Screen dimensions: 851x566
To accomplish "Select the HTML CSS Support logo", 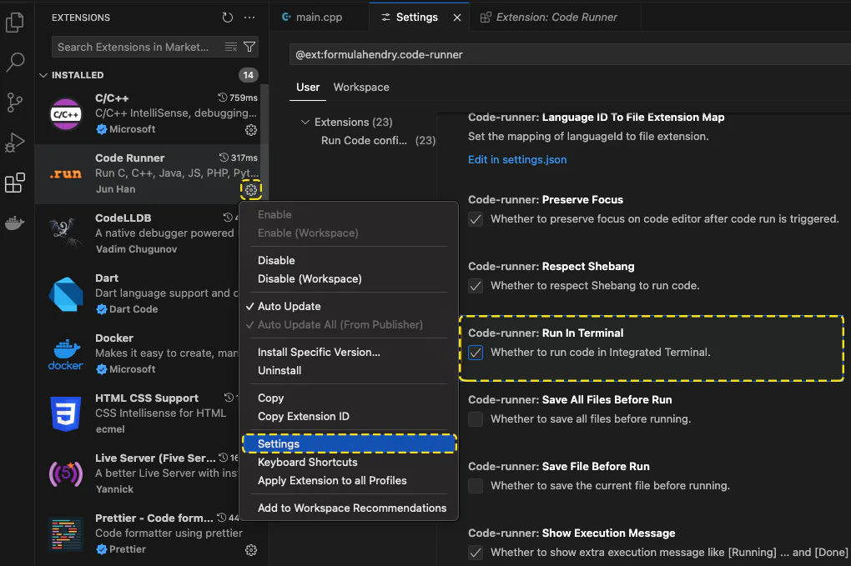I will 66,413.
